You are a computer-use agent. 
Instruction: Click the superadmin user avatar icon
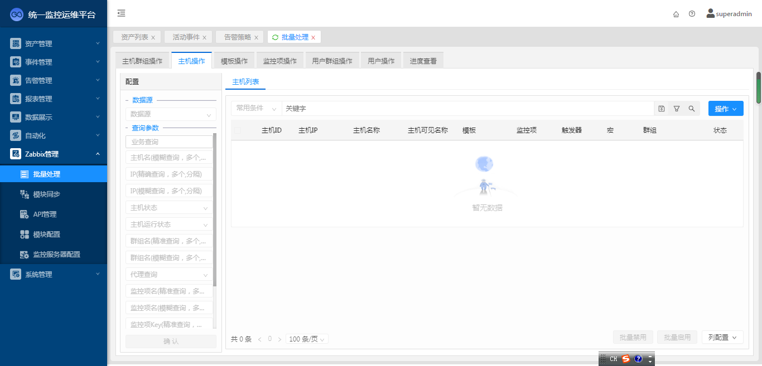pyautogui.click(x=711, y=13)
